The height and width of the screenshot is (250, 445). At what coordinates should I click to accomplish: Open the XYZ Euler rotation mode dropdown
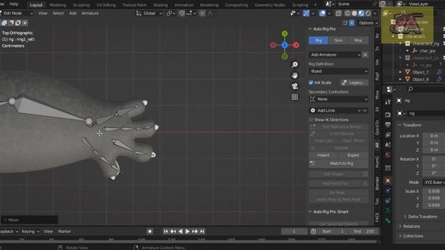pyautogui.click(x=434, y=182)
